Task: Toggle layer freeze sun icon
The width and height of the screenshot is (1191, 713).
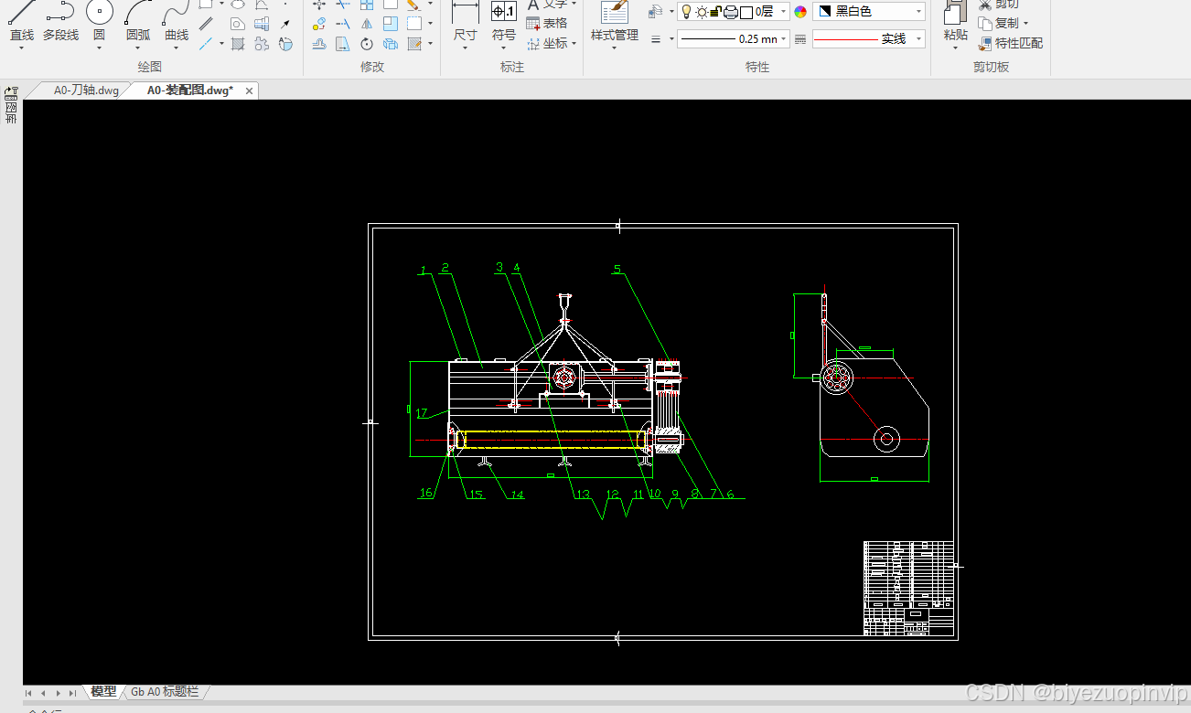Action: point(702,12)
